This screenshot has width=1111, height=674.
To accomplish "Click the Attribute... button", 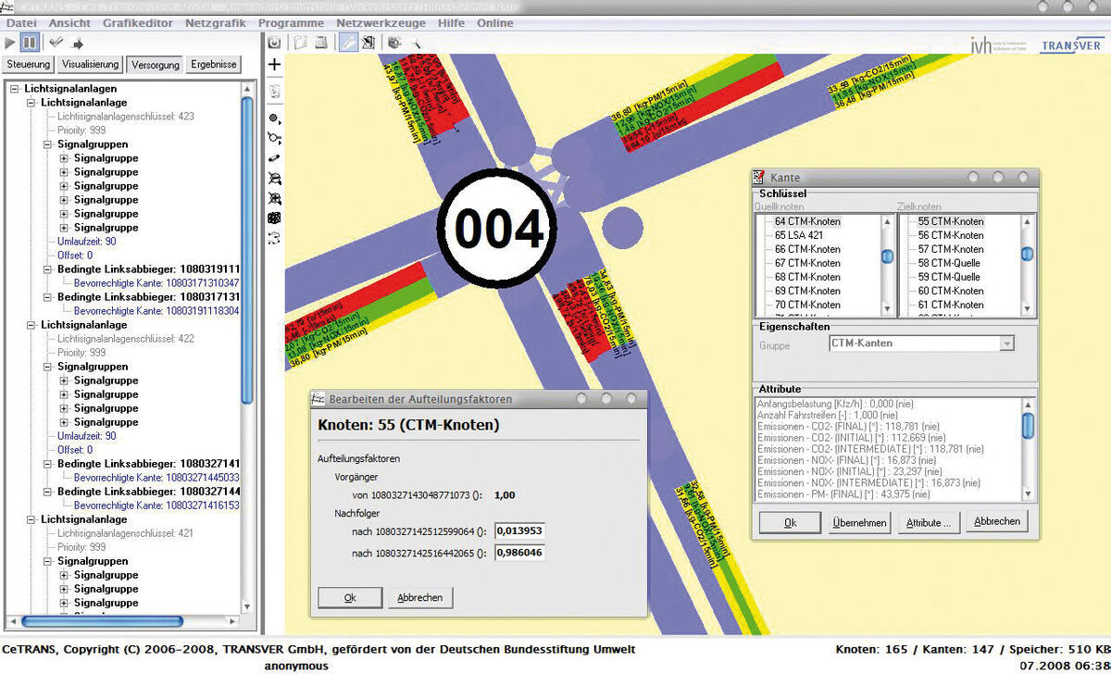I will click(928, 523).
